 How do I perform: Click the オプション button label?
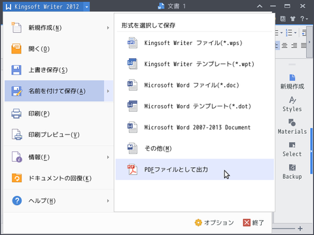[x=219, y=223]
